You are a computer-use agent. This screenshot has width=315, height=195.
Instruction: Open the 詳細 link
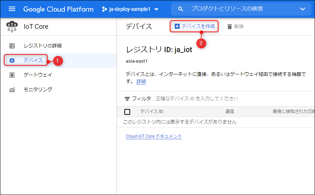click(x=141, y=81)
